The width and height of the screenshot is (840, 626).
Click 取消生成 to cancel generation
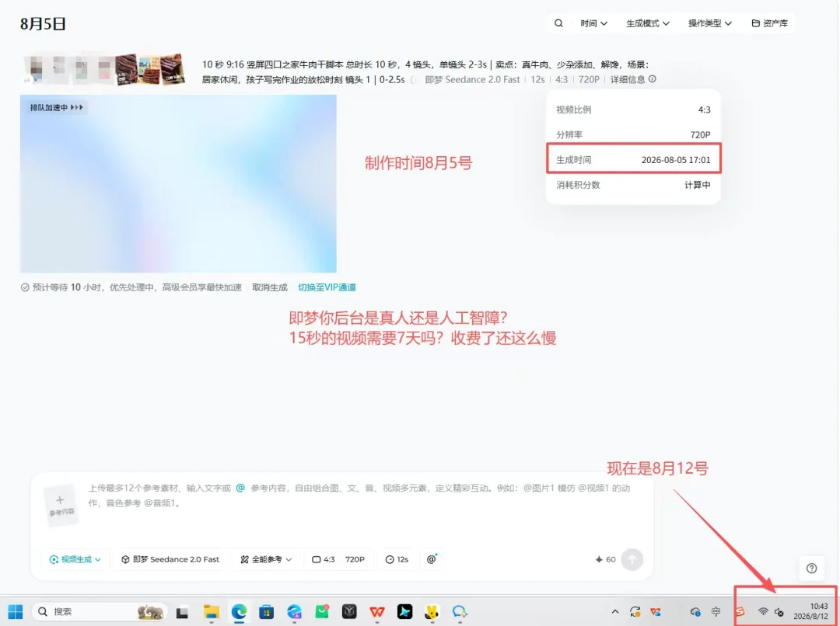[x=269, y=287]
